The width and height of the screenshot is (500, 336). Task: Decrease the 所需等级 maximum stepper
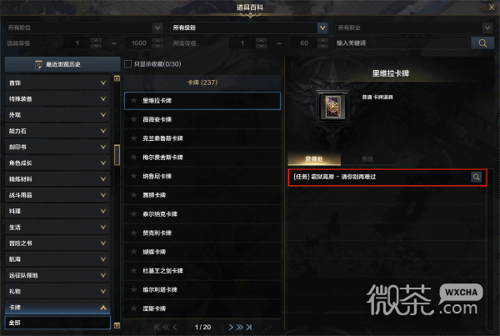tap(323, 46)
